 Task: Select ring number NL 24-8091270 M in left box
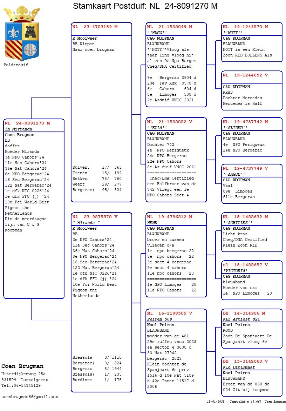[x=27, y=123]
